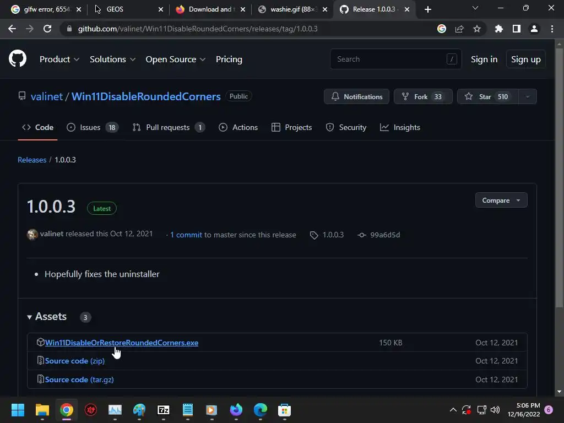Viewport: 564px width, 423px height.
Task: Click the GitHub search field
Action: [x=395, y=59]
